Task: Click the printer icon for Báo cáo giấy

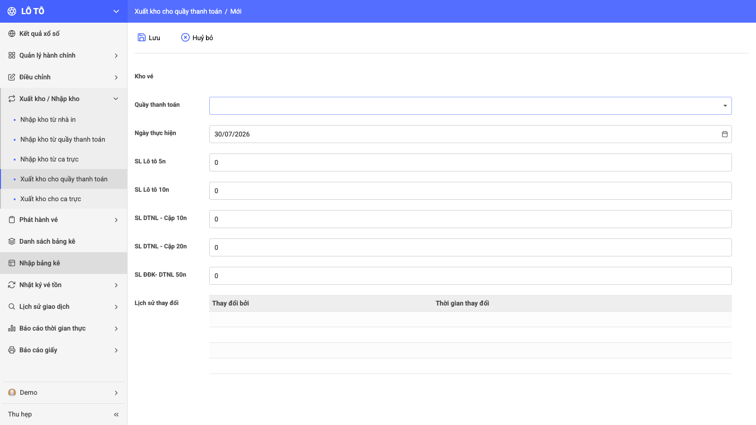Action: point(12,350)
